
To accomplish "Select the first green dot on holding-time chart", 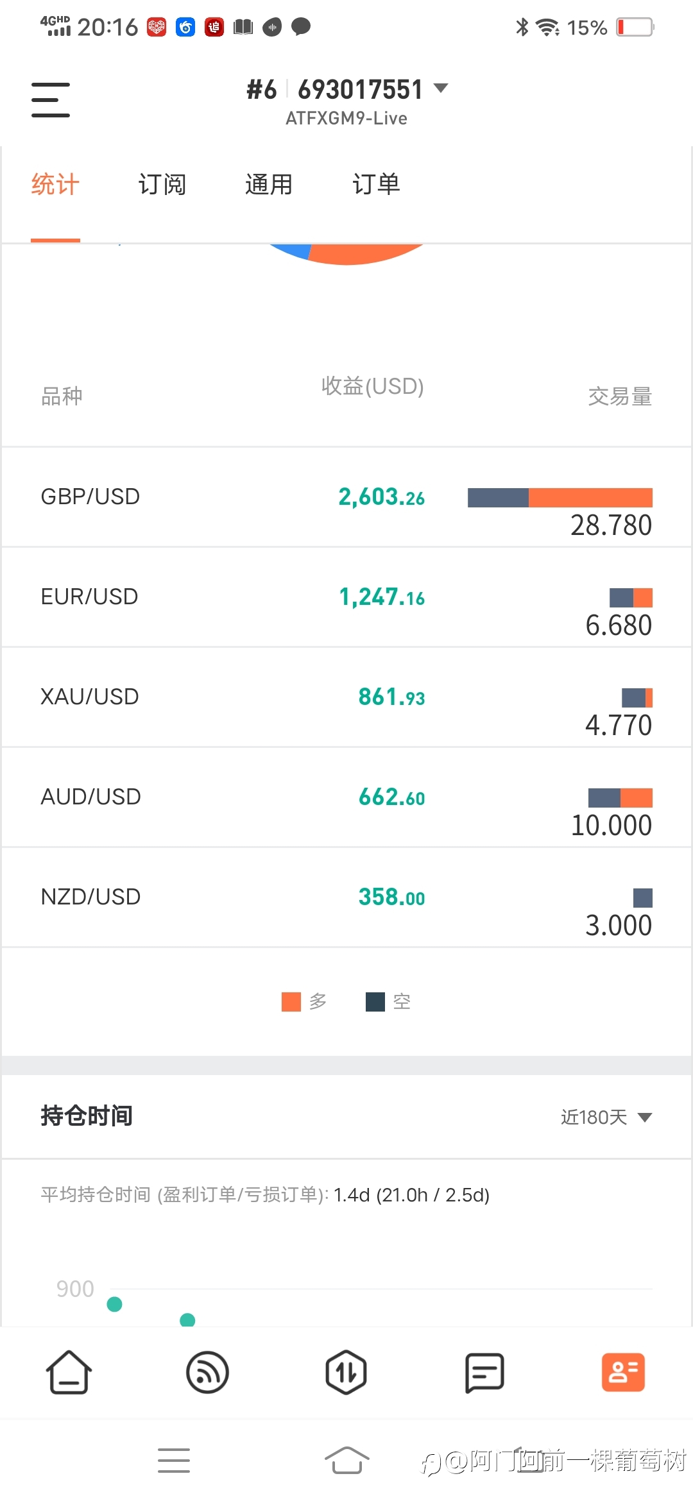I will click(114, 1304).
